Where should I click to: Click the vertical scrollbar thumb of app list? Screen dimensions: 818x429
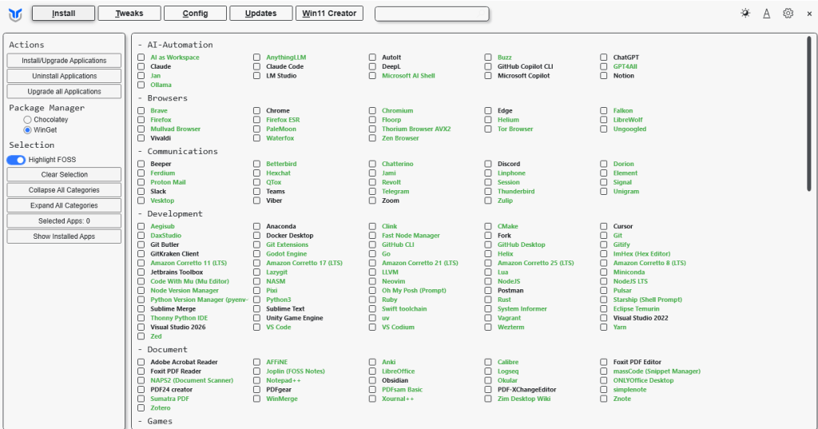(x=809, y=113)
